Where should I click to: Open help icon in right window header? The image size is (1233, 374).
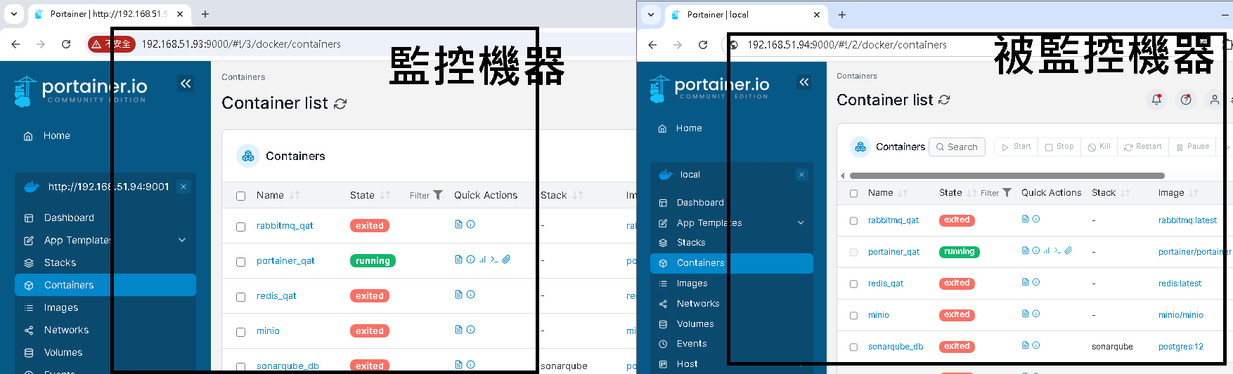pos(1186,100)
